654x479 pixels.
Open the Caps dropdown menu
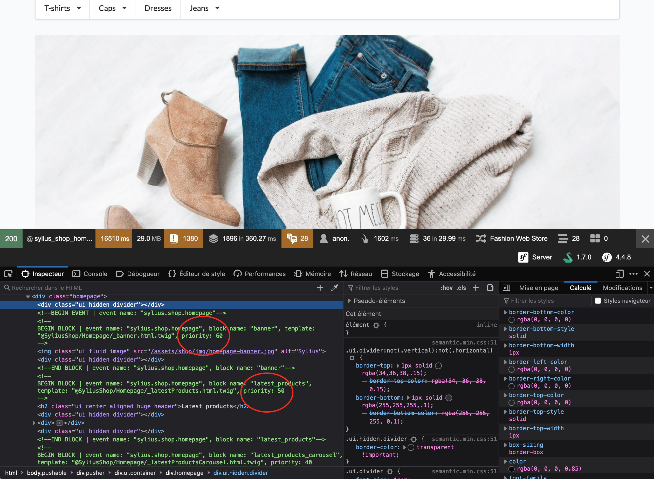(x=113, y=8)
